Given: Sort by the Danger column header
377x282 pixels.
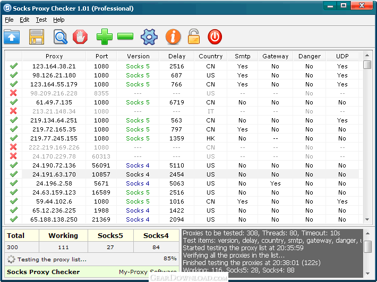Looking at the screenshot, I should tap(310, 56).
